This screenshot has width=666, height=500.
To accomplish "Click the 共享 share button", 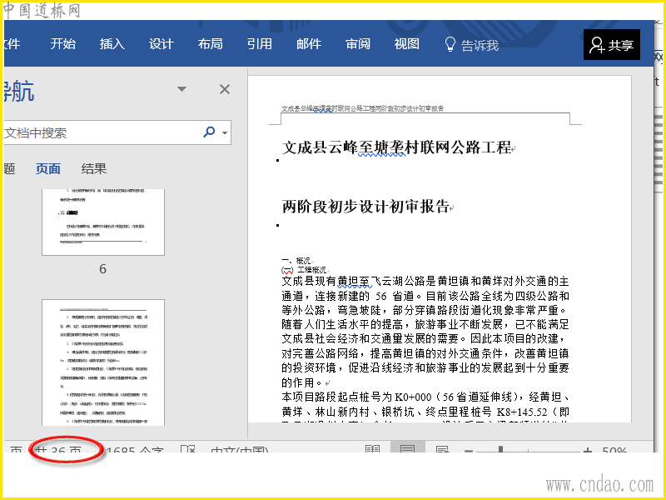I will pyautogui.click(x=612, y=45).
